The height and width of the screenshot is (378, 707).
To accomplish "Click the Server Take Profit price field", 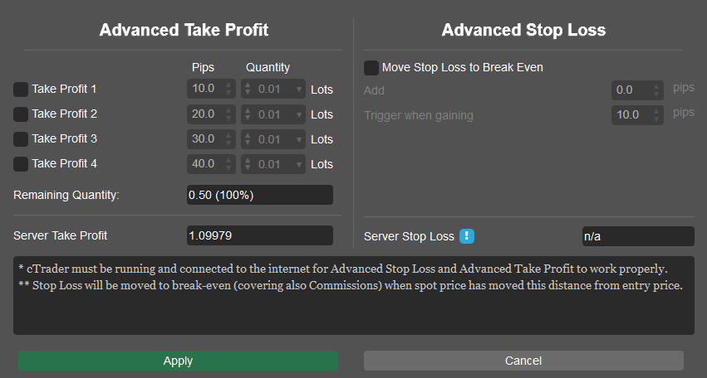I will (260, 235).
